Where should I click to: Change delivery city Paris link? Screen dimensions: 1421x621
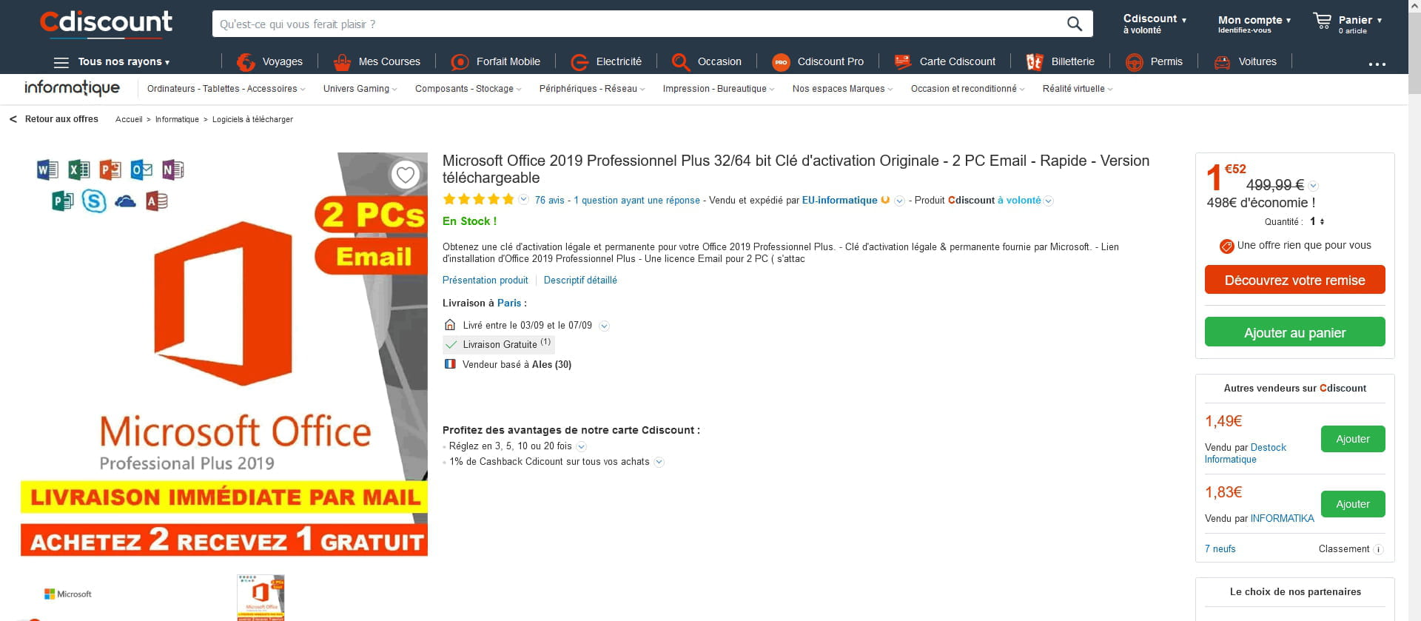click(x=509, y=303)
